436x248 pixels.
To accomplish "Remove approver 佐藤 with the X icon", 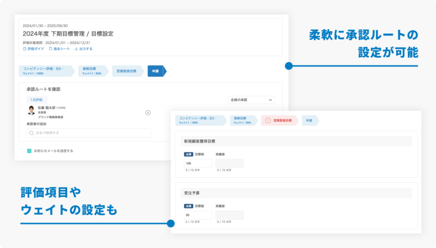I will 148,112.
